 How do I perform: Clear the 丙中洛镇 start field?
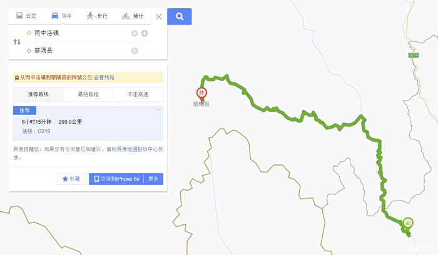tap(135, 33)
